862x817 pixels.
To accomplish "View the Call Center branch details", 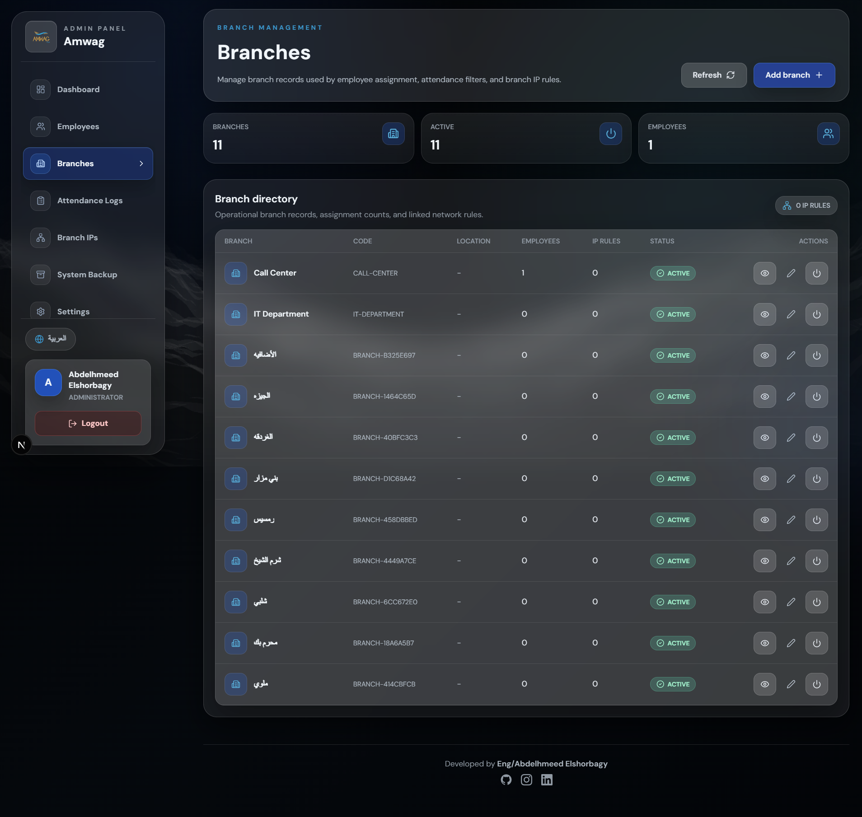I will (765, 273).
